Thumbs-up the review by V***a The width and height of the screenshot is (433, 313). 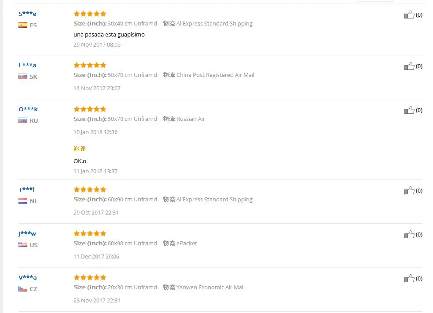pyautogui.click(x=409, y=279)
